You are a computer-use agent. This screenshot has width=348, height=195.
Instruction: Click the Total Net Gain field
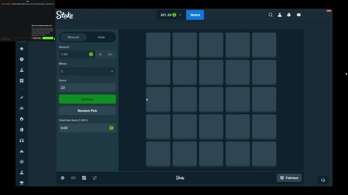[87, 128]
